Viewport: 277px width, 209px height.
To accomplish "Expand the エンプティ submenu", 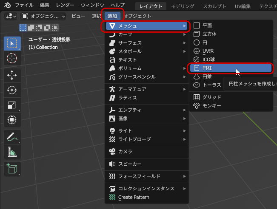I will coord(146,110).
